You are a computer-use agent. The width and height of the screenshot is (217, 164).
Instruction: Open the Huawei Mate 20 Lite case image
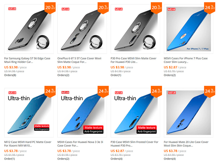click(x=189, y=112)
